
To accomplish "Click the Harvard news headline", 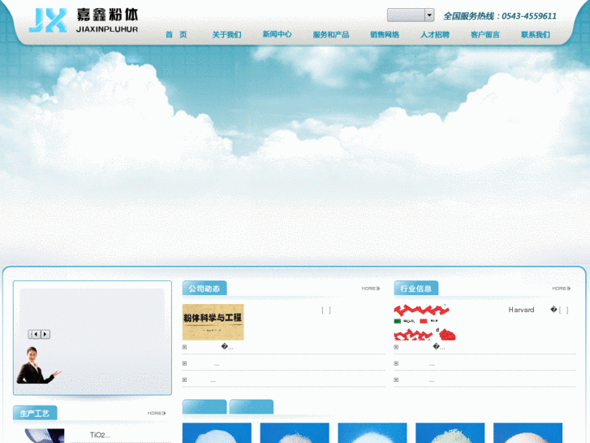I will (x=521, y=310).
